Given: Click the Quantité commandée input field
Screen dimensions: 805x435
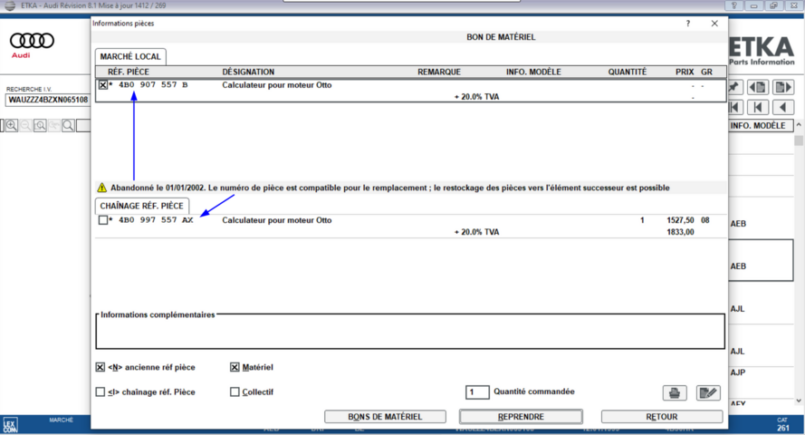Looking at the screenshot, I should [477, 391].
